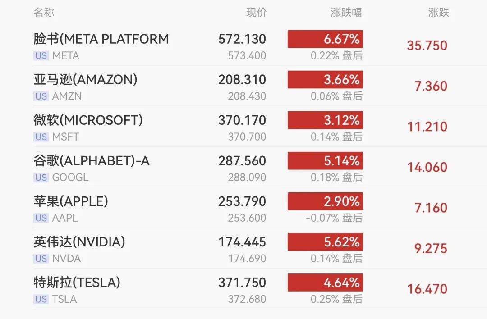Toggle the 4.64% change badge for Tesla
This screenshot has height=319, width=487.
pyautogui.click(x=325, y=283)
